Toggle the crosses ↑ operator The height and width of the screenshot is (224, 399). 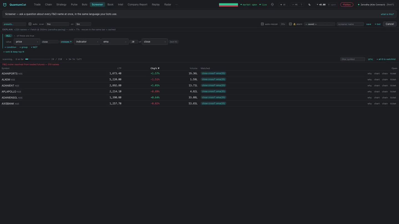point(66,42)
